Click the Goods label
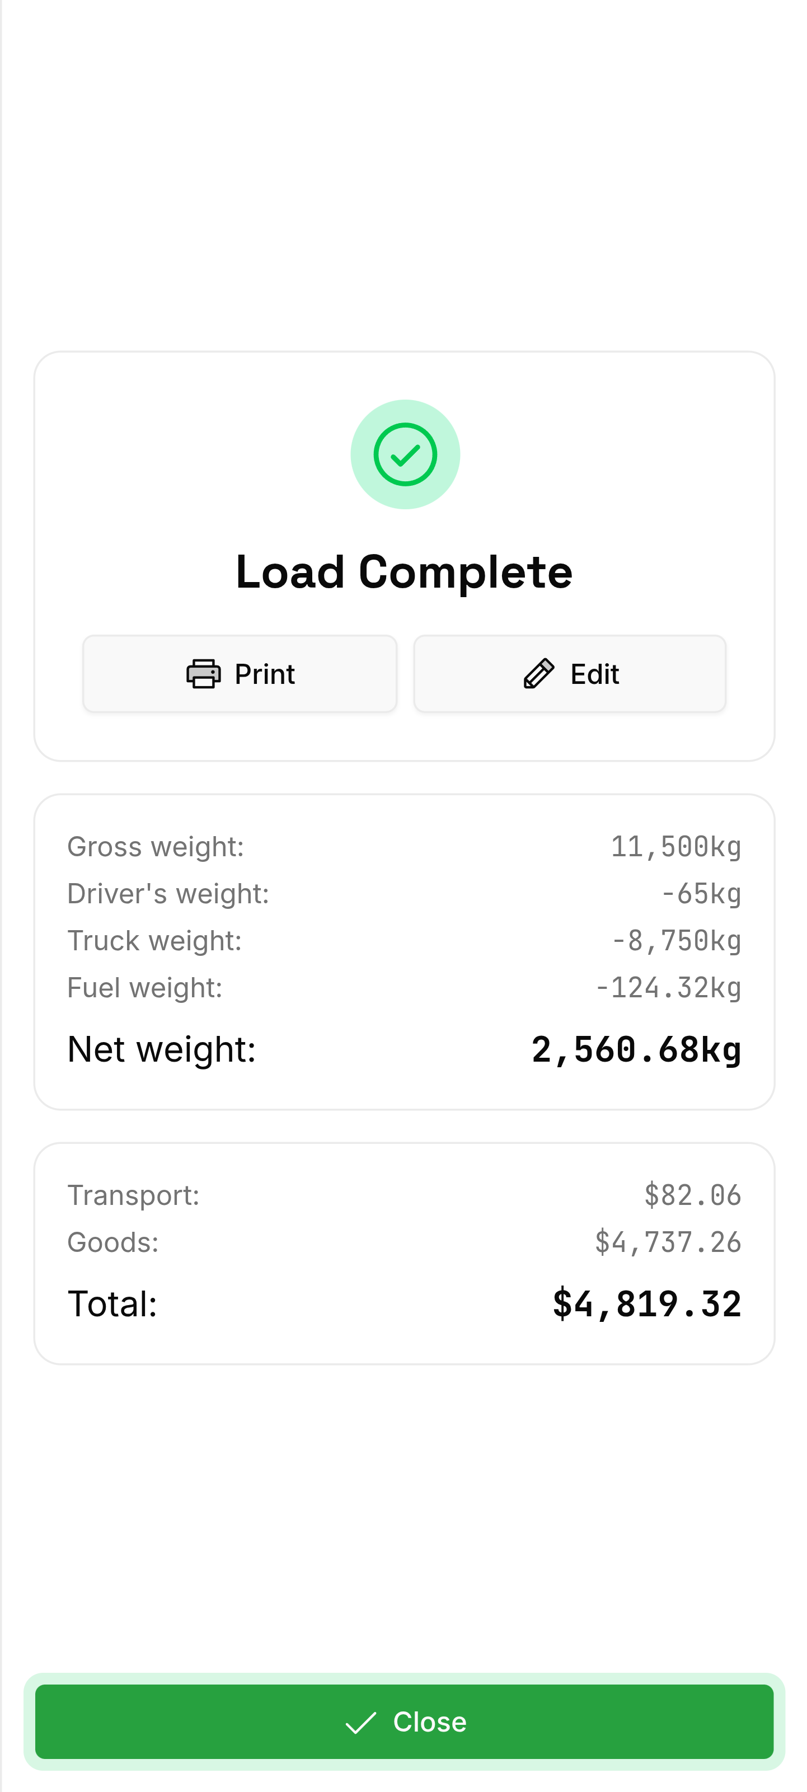807x1792 pixels. pyautogui.click(x=112, y=1242)
